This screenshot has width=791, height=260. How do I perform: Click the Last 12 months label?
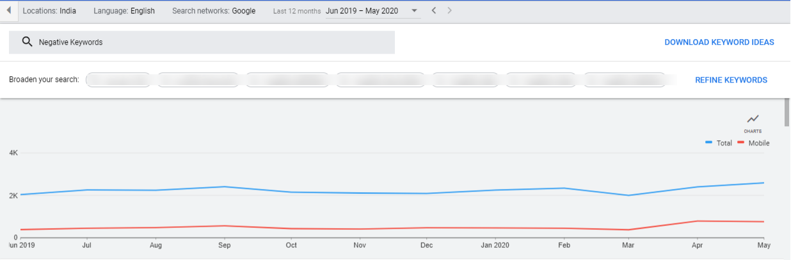click(296, 12)
